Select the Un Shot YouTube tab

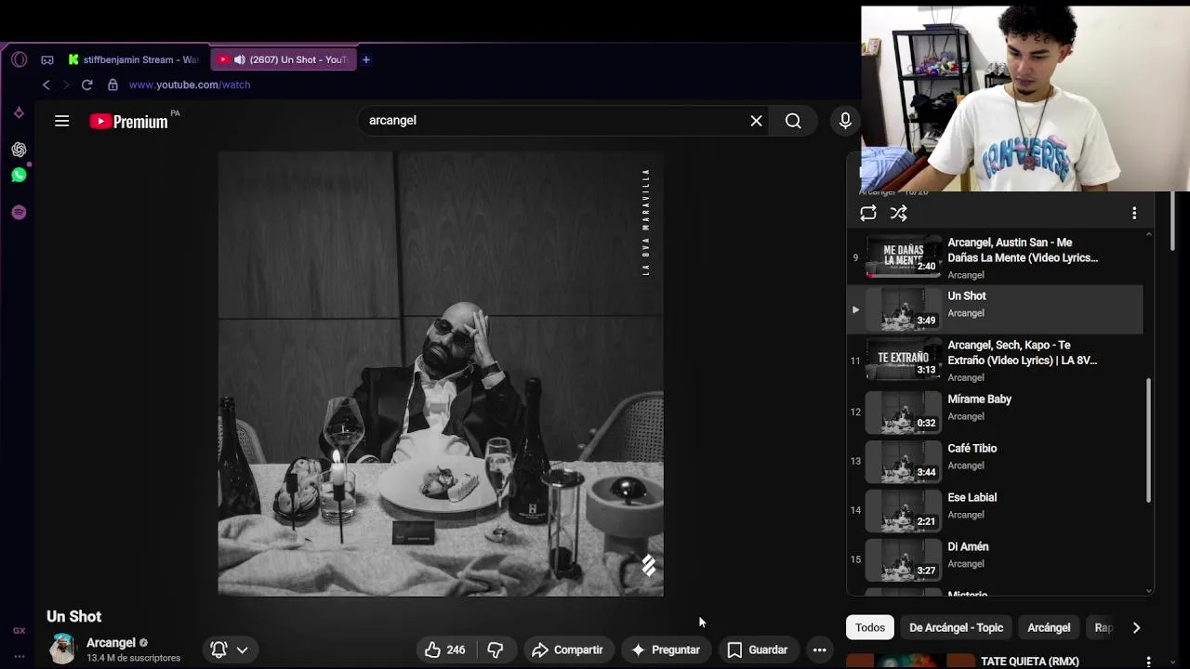click(x=283, y=59)
